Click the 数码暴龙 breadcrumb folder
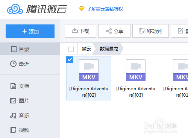Image resolution: width=188 pixels, height=138 pixels. click(x=109, y=49)
